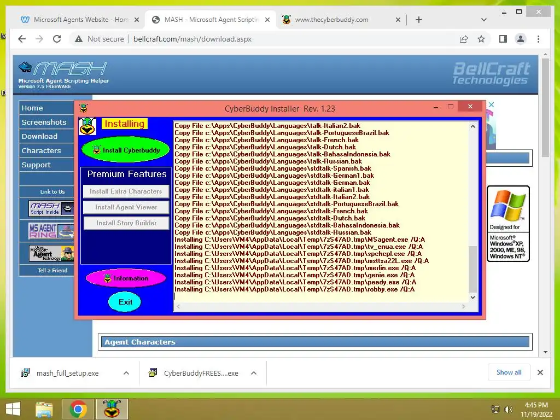Click the Link to Us link
The width and height of the screenshot is (560, 420).
(52, 192)
